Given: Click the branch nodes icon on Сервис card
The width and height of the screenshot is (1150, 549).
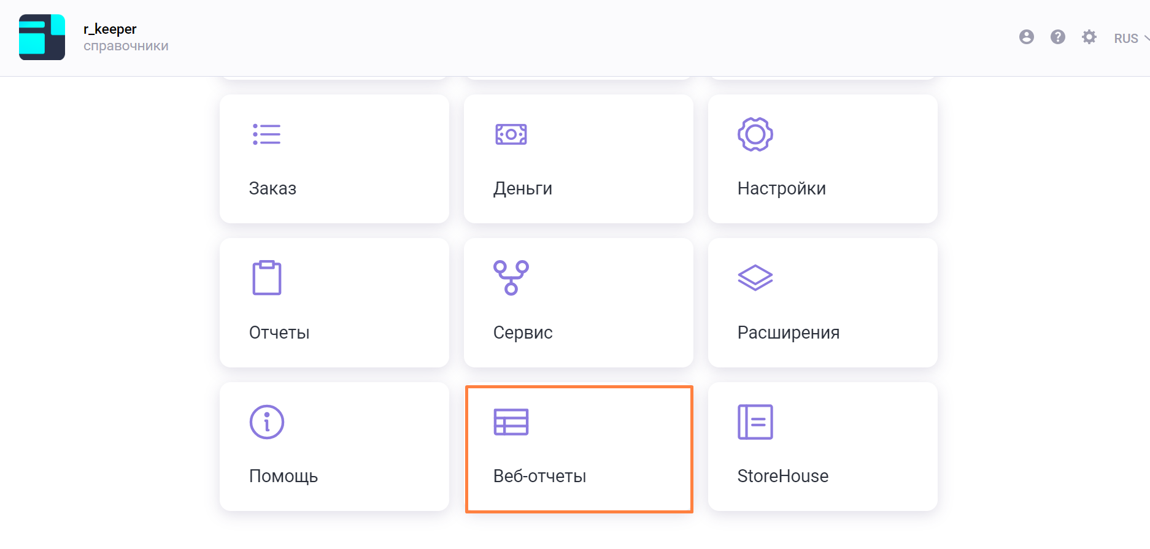Looking at the screenshot, I should pyautogui.click(x=511, y=278).
